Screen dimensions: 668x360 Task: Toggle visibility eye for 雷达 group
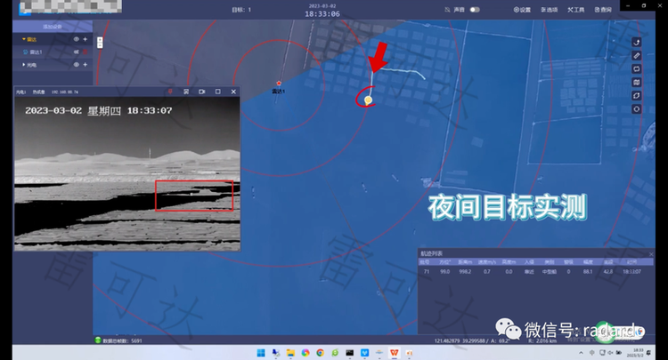pos(76,39)
